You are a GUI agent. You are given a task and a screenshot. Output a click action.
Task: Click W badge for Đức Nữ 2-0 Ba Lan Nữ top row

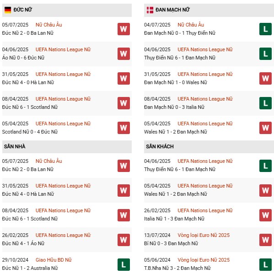124,29
